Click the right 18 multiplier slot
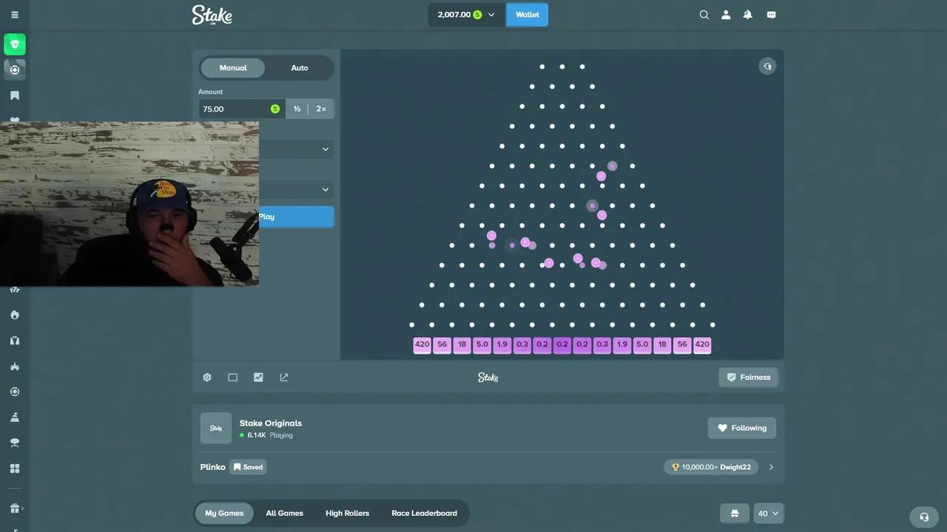Image resolution: width=947 pixels, height=532 pixels. point(662,344)
